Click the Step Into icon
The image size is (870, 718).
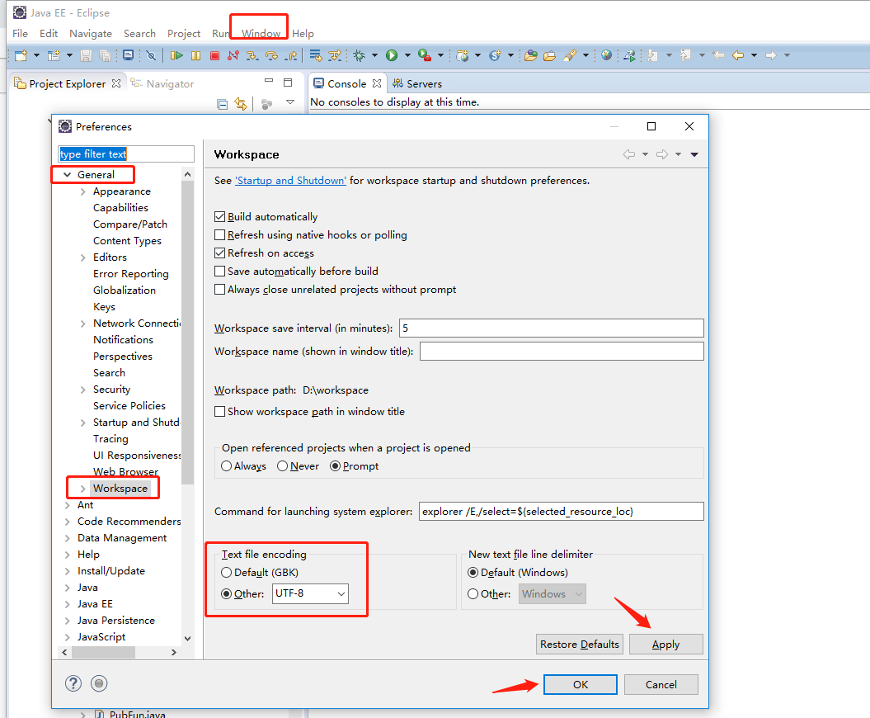252,55
